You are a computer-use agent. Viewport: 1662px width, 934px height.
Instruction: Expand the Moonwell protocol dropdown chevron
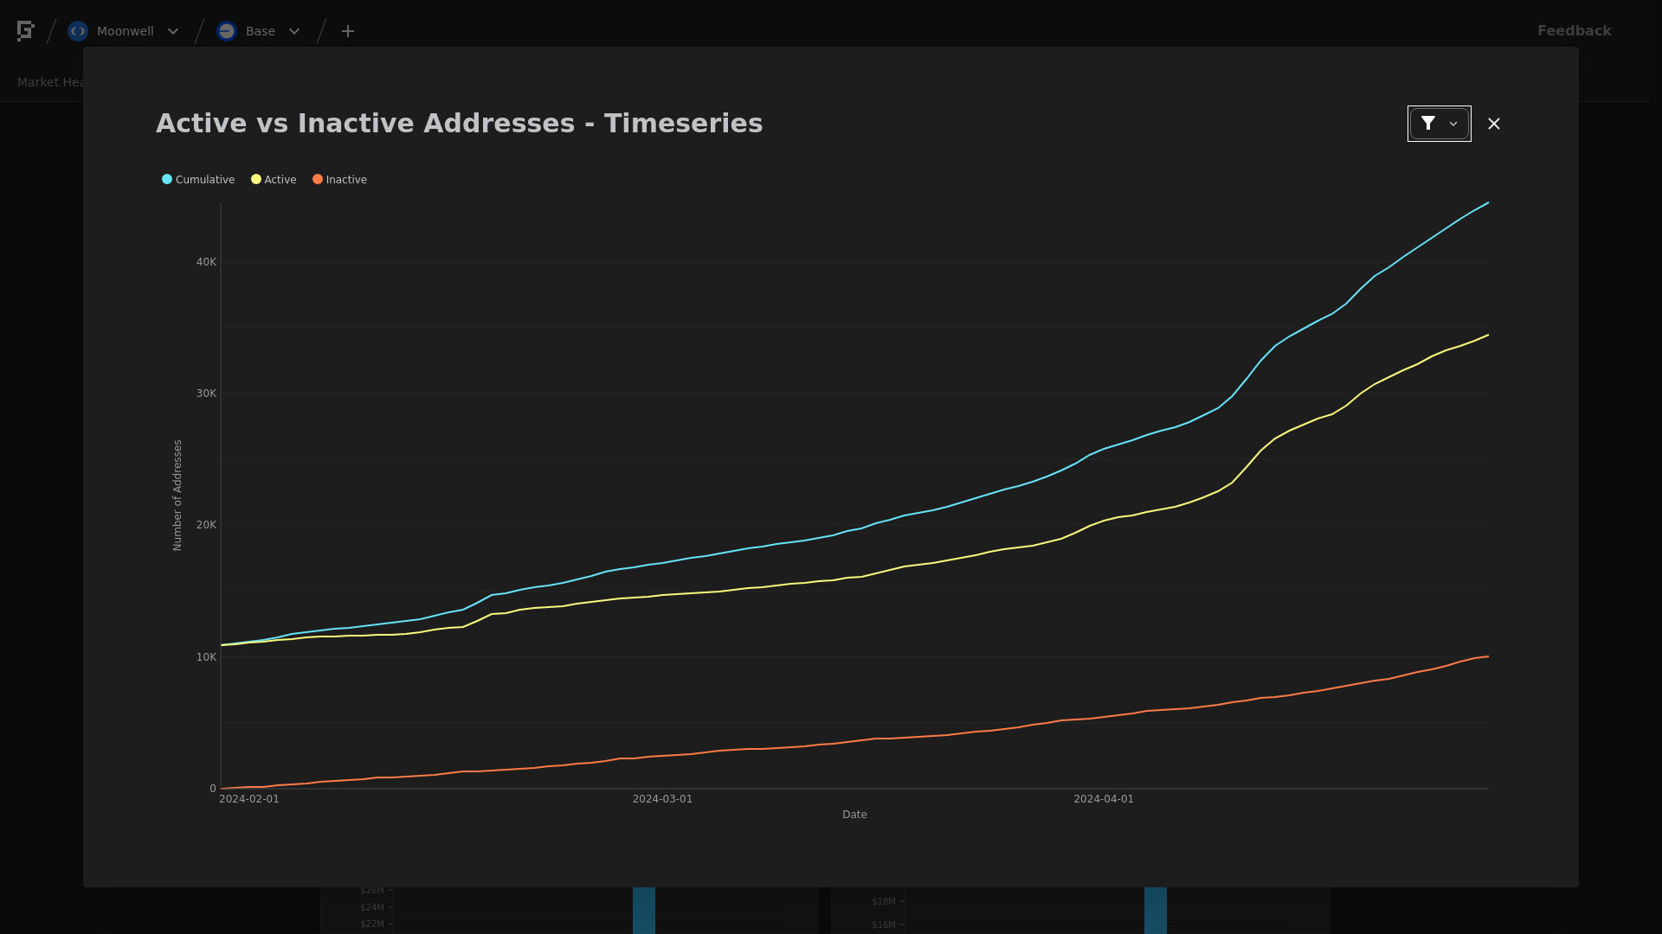tap(173, 31)
